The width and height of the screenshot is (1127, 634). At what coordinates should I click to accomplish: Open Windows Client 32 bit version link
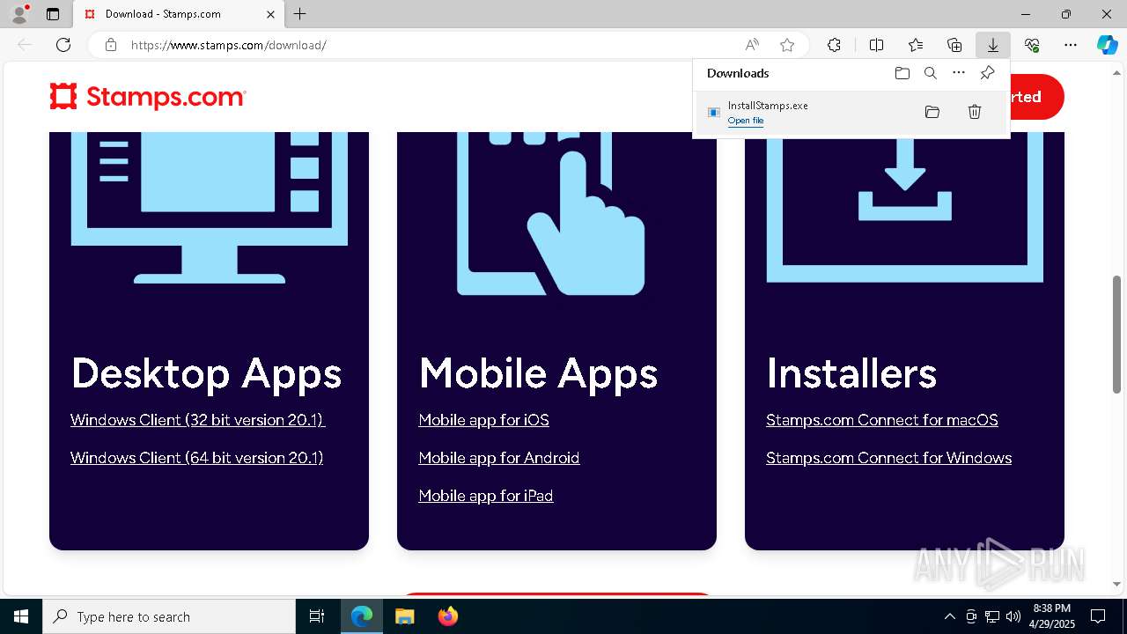(198, 420)
